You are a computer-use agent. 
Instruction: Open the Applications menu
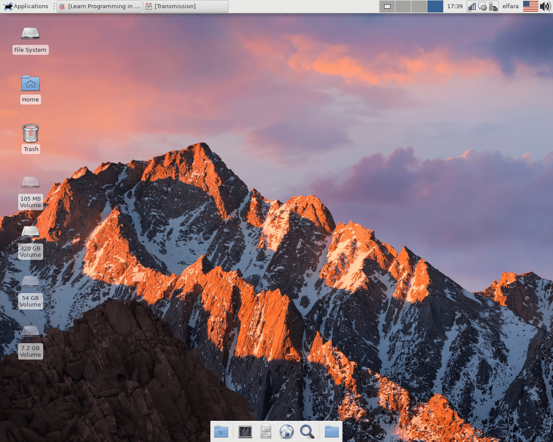[26, 6]
